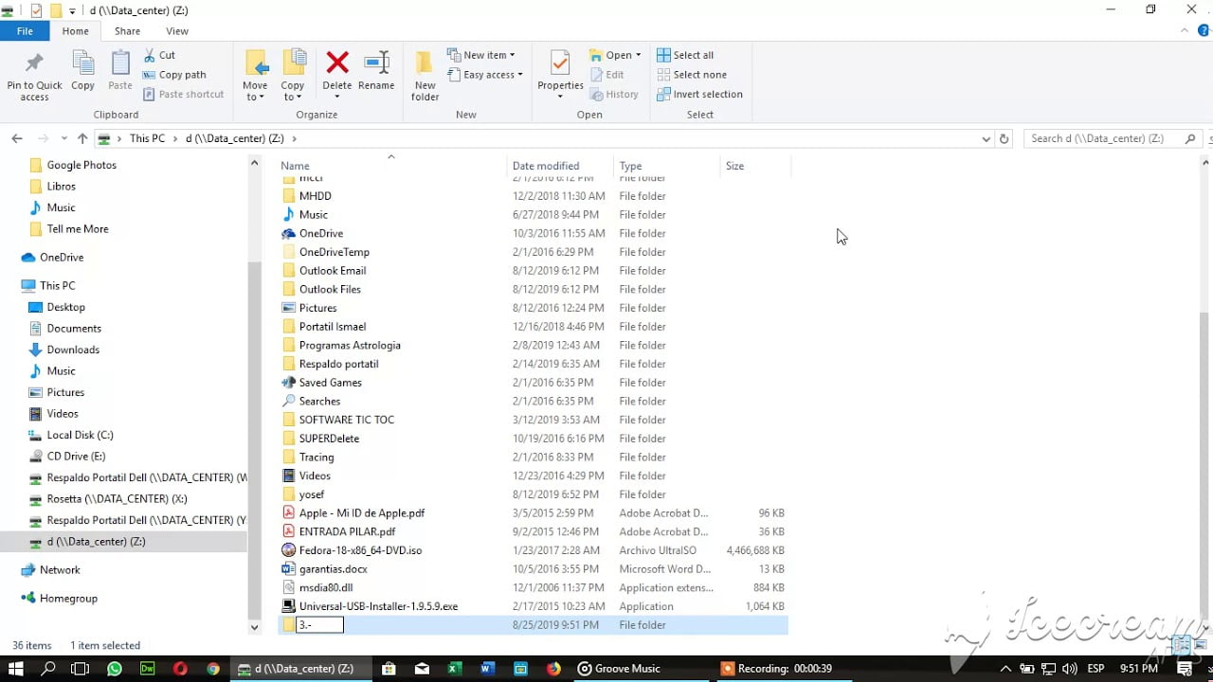
Task: Open the File tab
Action: pos(26,31)
